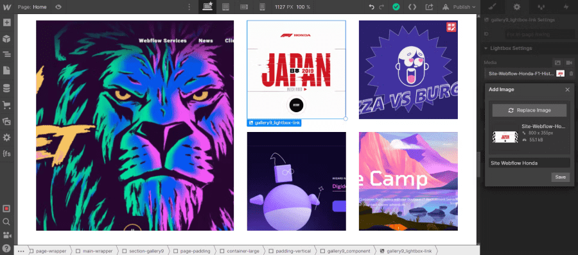Open the video tutorials camera icon
Screen dimensions: 578x255
click(x=6, y=234)
